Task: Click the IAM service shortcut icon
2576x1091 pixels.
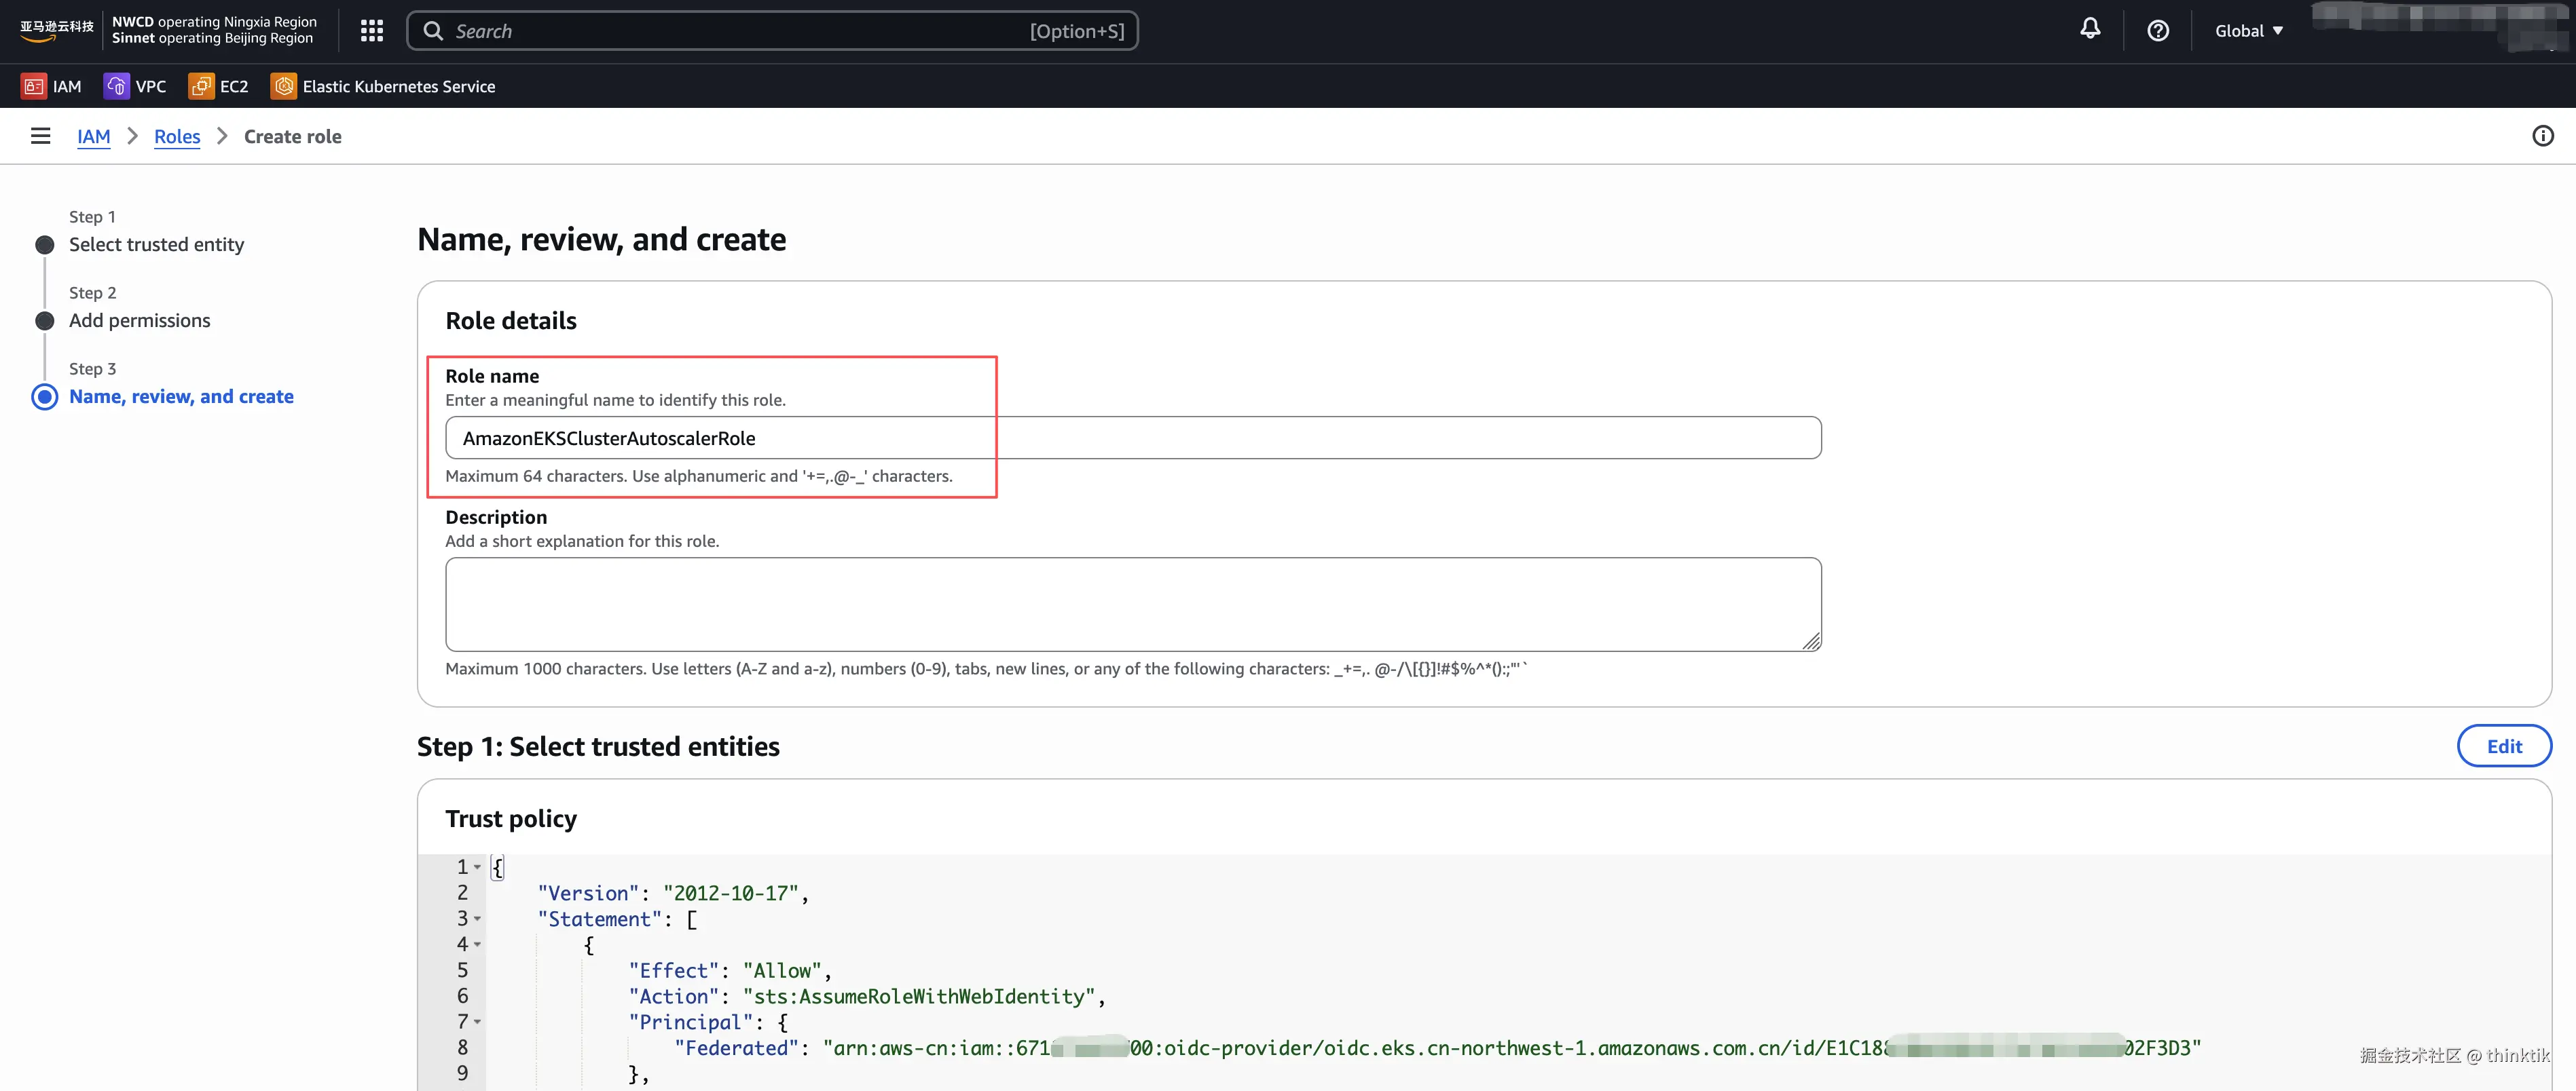Action: (33, 87)
